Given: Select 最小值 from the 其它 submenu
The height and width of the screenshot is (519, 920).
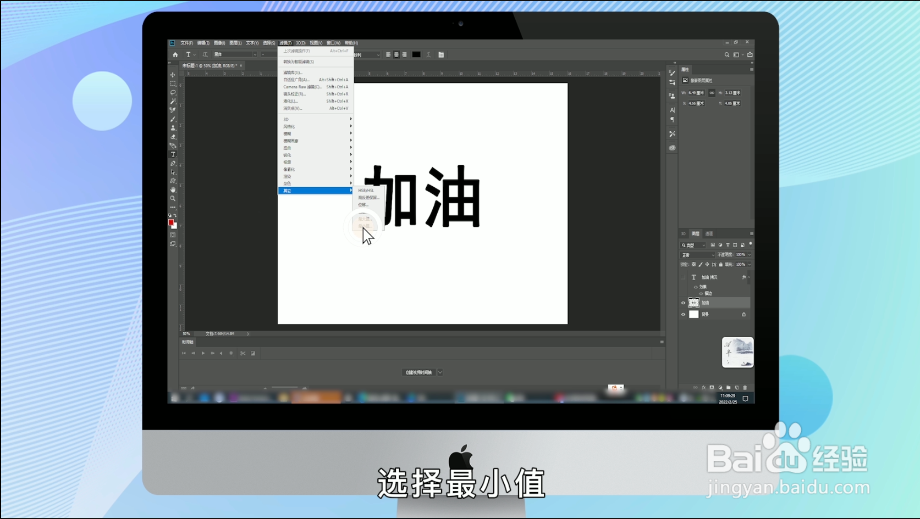Looking at the screenshot, I should click(x=365, y=226).
